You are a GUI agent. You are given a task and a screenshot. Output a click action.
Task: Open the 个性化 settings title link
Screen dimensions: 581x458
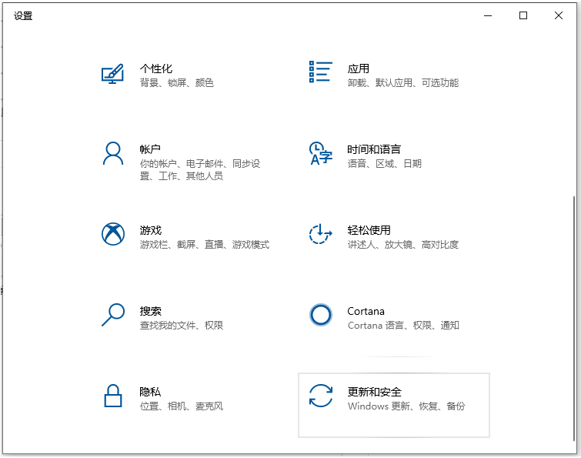coord(156,69)
